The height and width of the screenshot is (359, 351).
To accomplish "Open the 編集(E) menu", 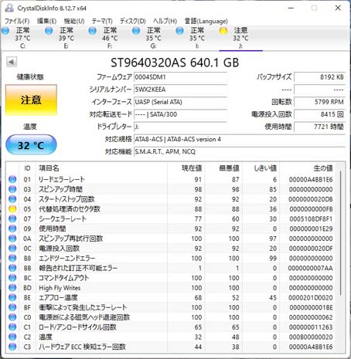I will tap(46, 21).
